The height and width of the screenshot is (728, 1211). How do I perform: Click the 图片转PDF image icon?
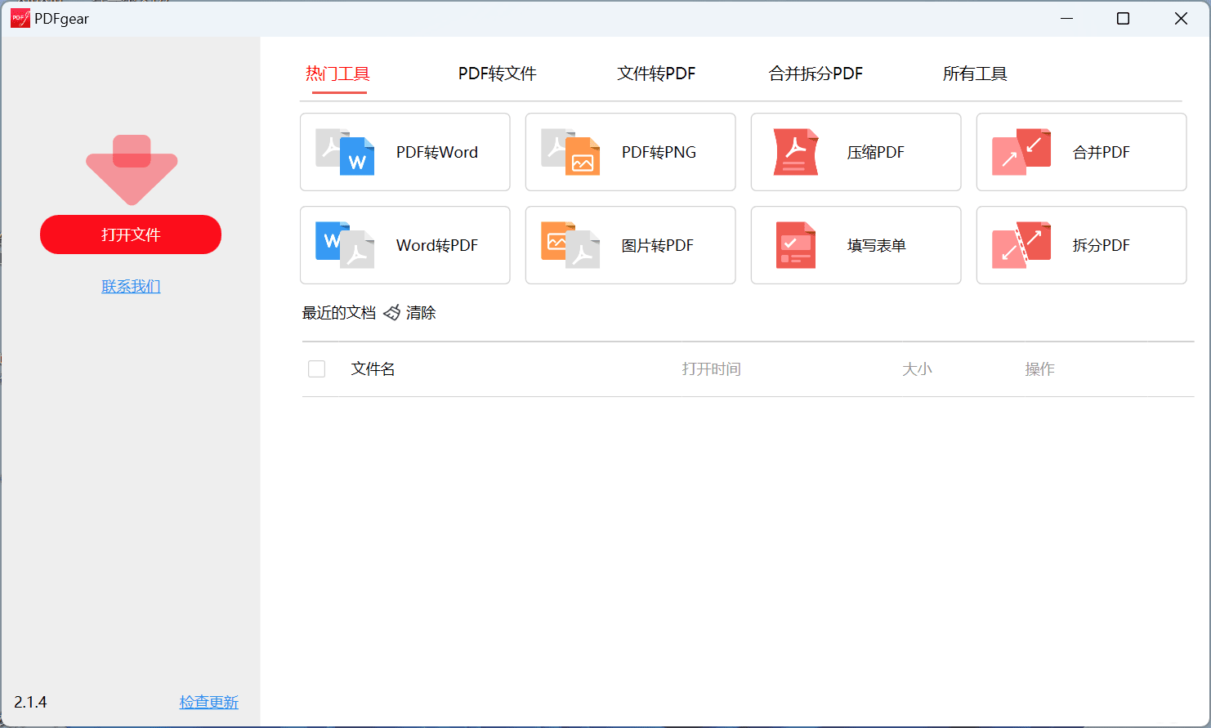click(570, 245)
